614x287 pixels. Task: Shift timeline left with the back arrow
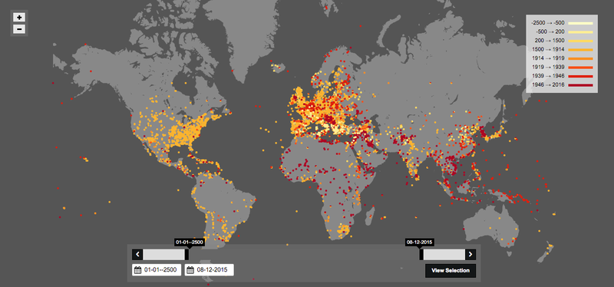coord(137,255)
